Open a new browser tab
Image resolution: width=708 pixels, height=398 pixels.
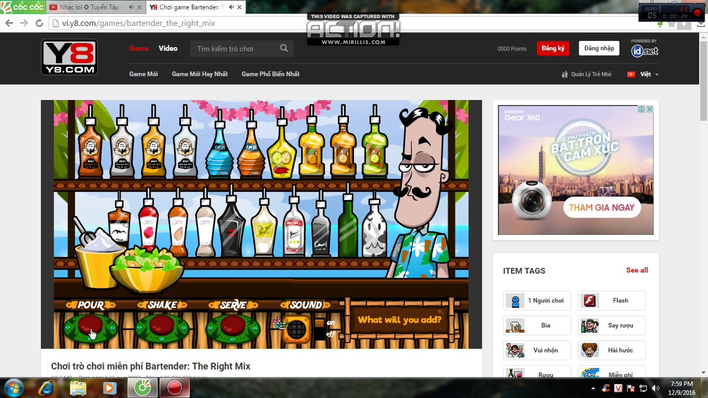pos(254,7)
